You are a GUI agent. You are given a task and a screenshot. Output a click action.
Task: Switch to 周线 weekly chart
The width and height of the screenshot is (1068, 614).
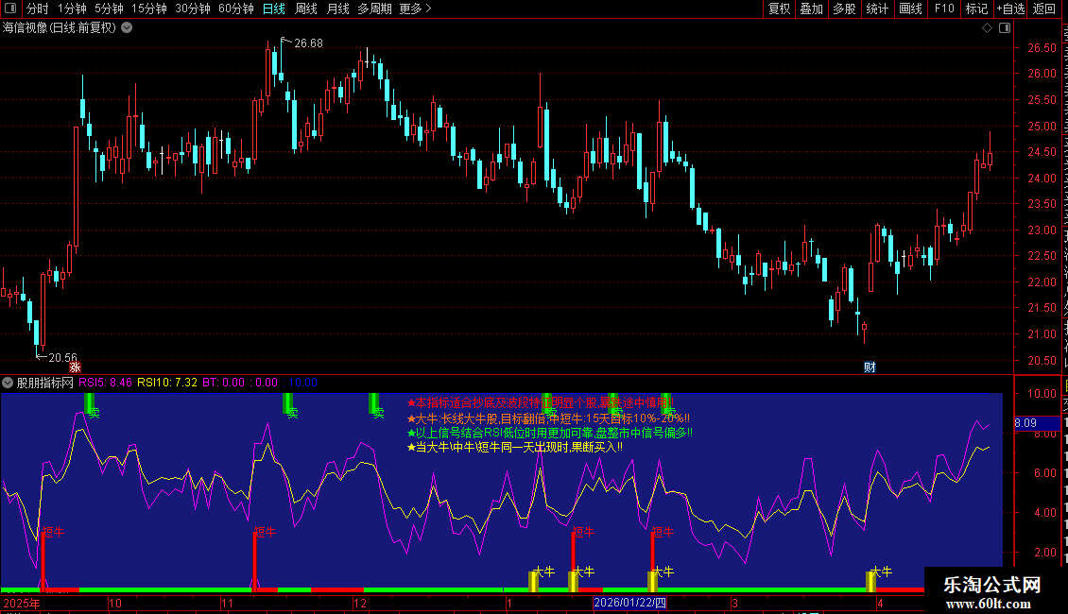tap(306, 9)
